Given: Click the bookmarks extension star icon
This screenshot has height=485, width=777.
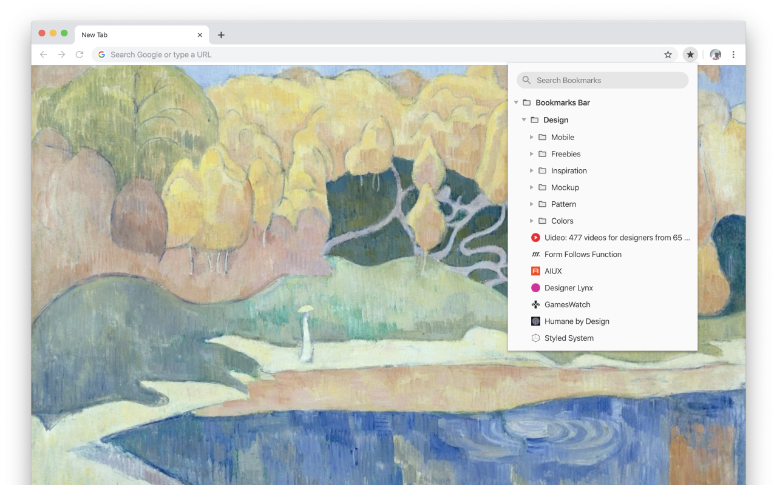Looking at the screenshot, I should point(690,54).
